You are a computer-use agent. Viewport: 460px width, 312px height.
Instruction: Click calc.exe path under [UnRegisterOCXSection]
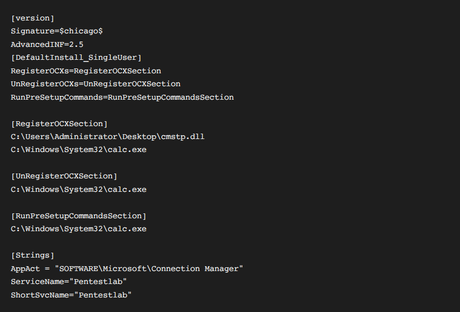[79, 190]
